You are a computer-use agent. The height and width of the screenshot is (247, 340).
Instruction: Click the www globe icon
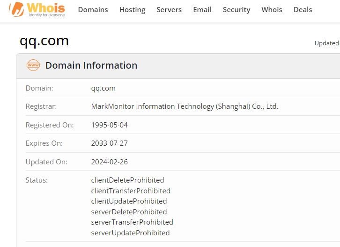(x=33, y=65)
